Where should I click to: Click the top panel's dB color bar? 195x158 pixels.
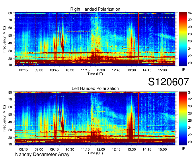point(183,39)
